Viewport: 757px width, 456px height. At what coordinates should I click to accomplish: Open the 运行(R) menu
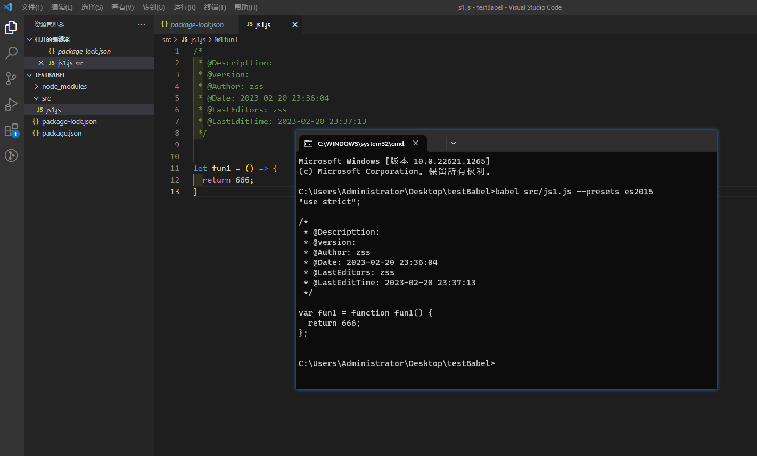tap(184, 7)
